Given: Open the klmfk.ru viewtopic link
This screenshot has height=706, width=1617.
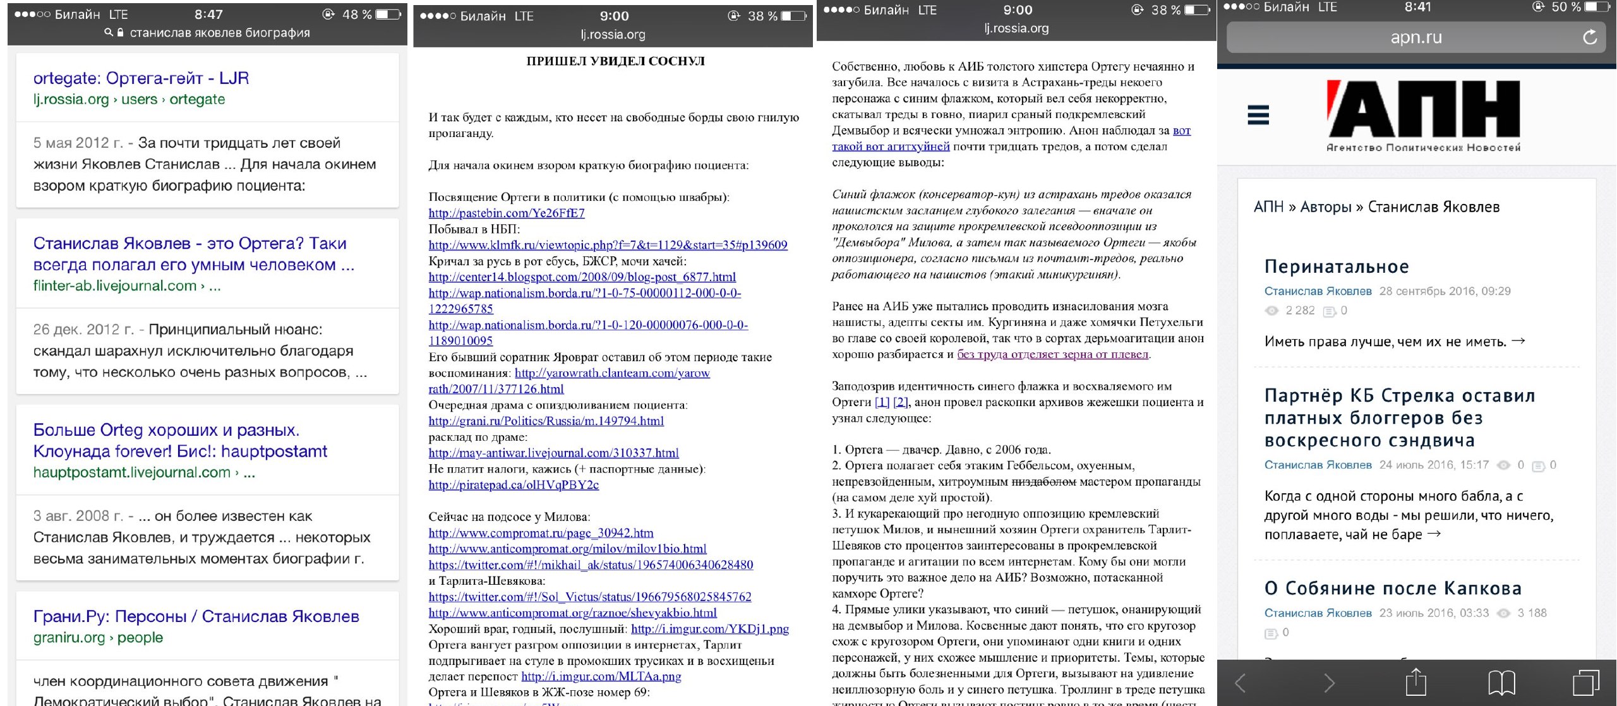Looking at the screenshot, I should click(x=608, y=244).
